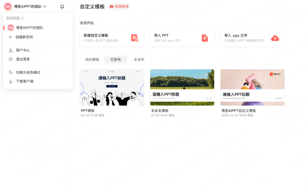Click the new custom template cube icon
Screen dimensions: 308x186
(x=135, y=38)
